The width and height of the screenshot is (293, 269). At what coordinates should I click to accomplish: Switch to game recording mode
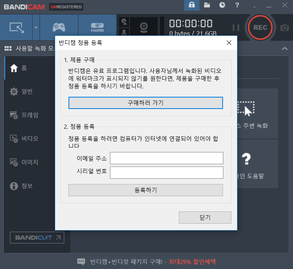(59, 27)
